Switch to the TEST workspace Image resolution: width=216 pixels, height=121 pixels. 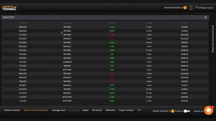(139, 110)
